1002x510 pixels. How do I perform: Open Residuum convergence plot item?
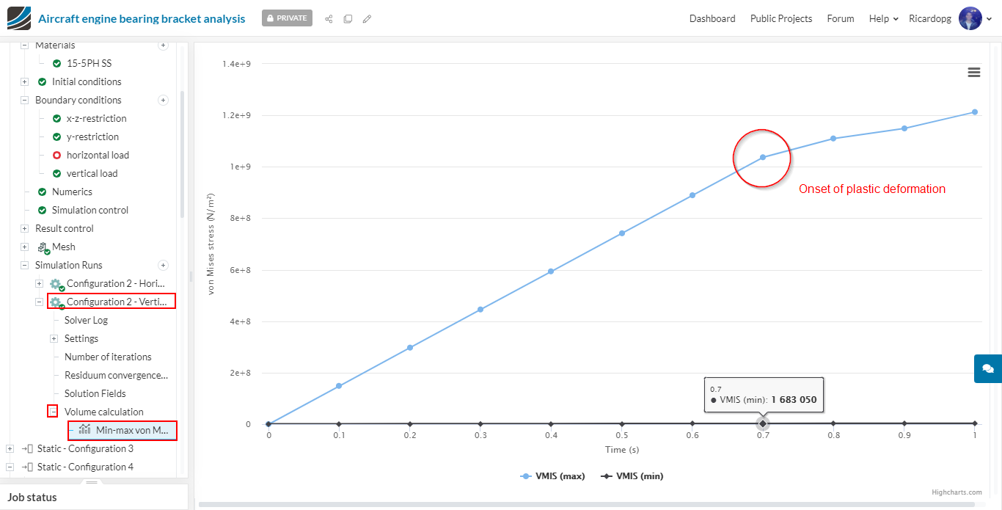tap(116, 376)
